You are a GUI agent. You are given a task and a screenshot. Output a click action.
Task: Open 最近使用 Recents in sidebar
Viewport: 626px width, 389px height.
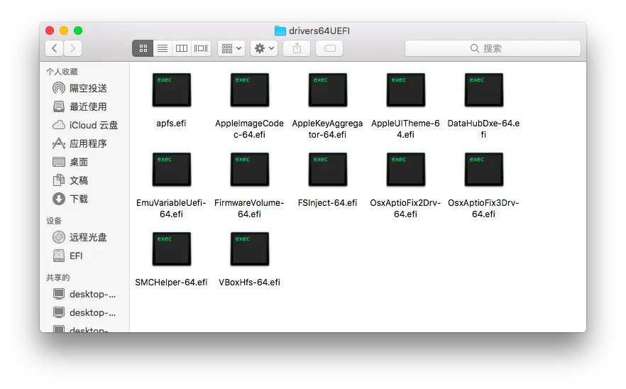[x=79, y=106]
